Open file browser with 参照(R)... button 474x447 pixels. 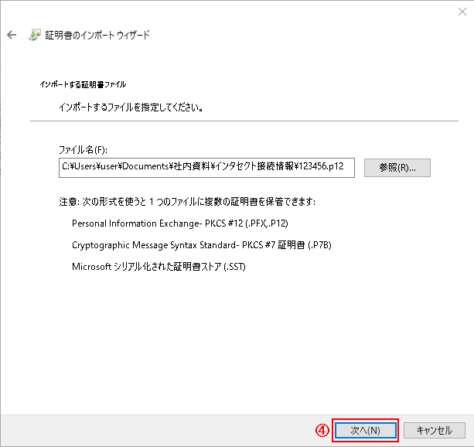tap(397, 167)
